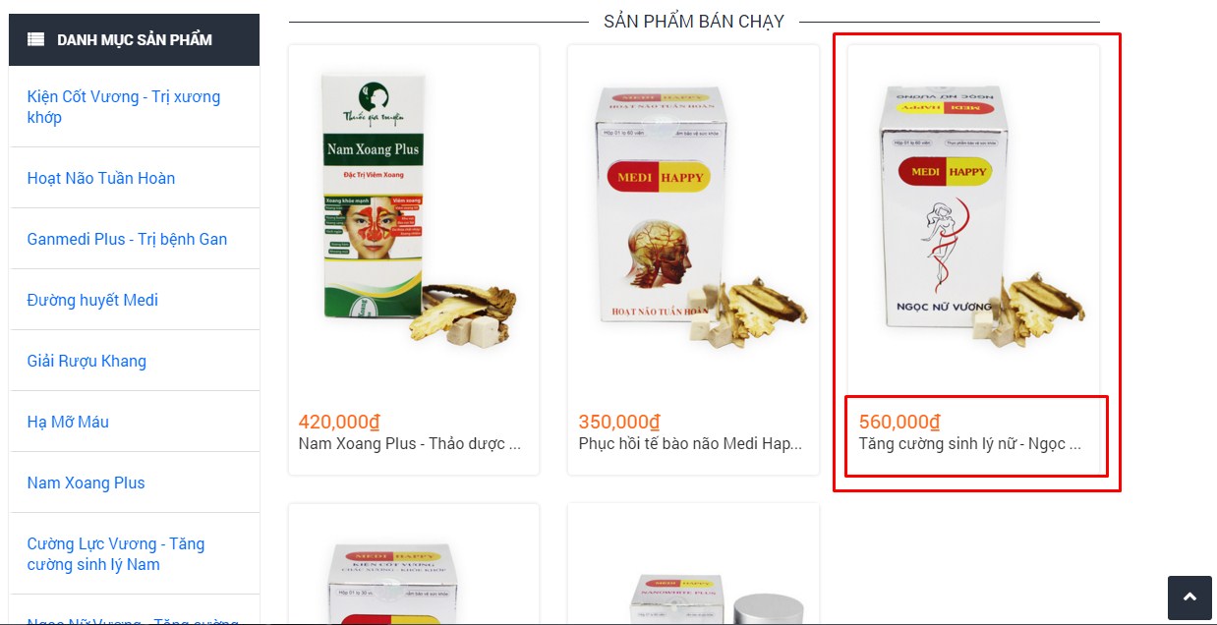Open Kiện Cốt Vương category link
Viewport: 1217px width, 625px height.
124,107
